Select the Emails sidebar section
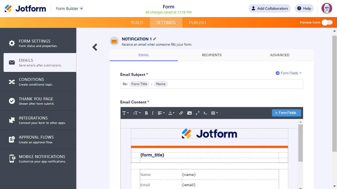Image resolution: width=337 pixels, height=189 pixels. pyautogui.click(x=40, y=62)
